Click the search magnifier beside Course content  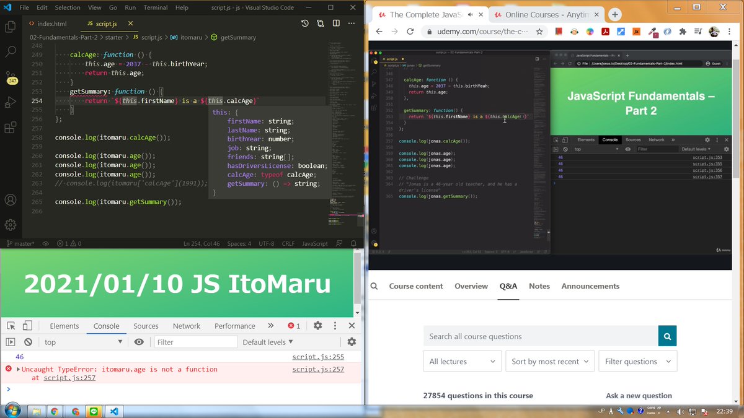coord(374,286)
